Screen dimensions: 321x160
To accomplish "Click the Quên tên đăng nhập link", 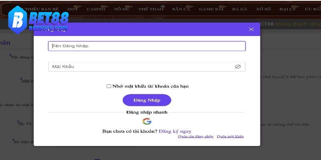I will [x=195, y=136].
